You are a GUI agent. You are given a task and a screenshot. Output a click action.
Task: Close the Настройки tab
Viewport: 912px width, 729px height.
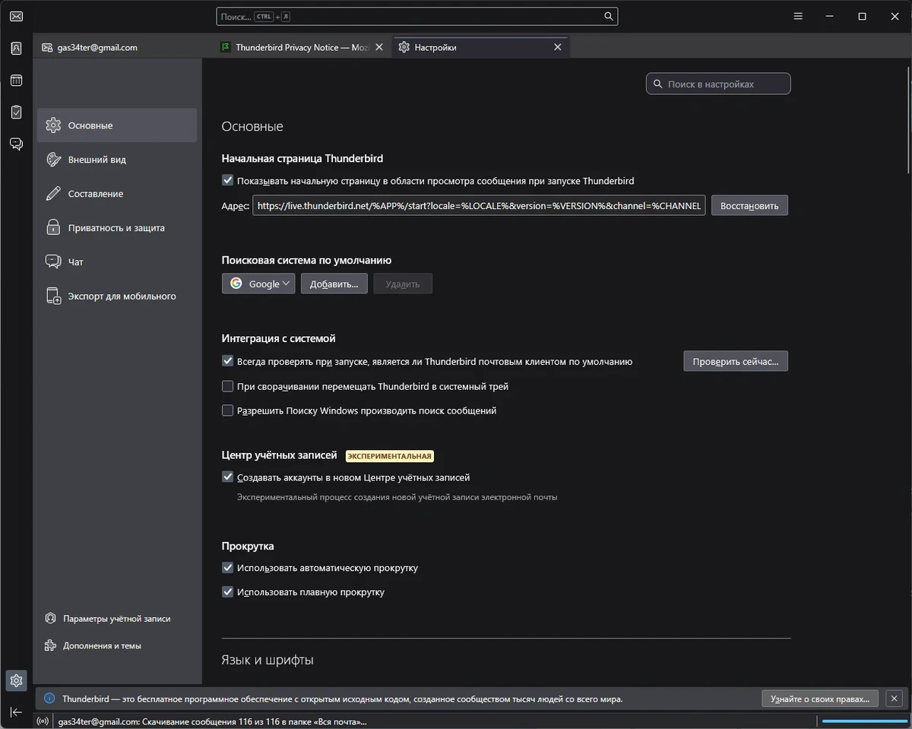tap(558, 47)
